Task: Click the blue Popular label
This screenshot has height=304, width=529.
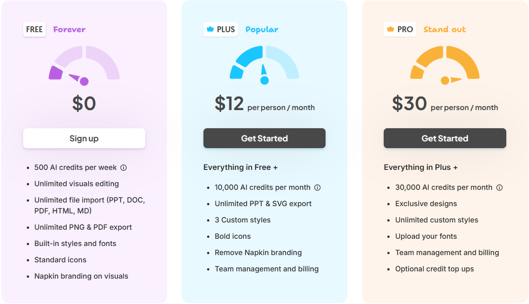Action: (x=262, y=29)
